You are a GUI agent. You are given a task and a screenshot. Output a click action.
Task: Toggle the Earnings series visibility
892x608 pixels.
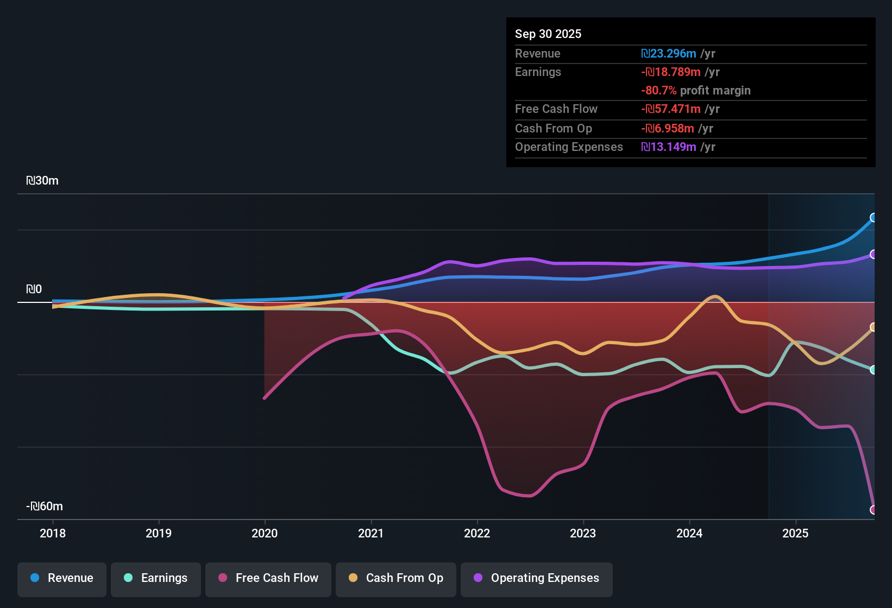point(155,578)
